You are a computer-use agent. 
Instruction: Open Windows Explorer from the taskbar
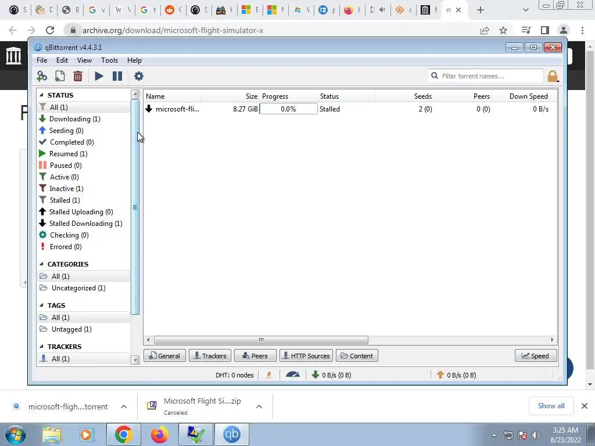click(52, 434)
